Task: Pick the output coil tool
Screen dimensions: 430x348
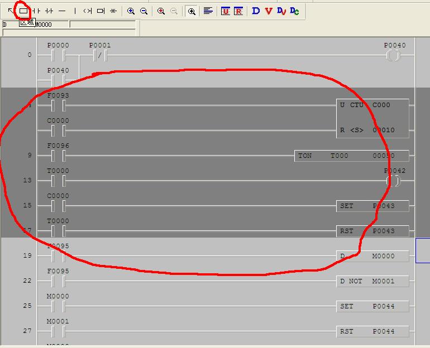Action: coord(88,11)
